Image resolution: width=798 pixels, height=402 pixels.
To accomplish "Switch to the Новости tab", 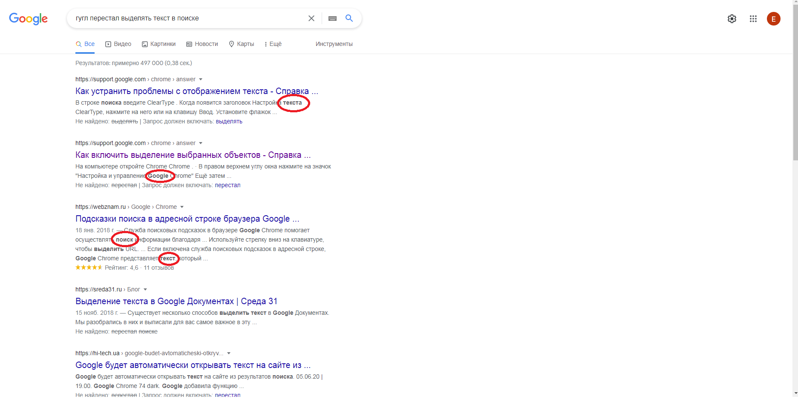I will point(202,44).
